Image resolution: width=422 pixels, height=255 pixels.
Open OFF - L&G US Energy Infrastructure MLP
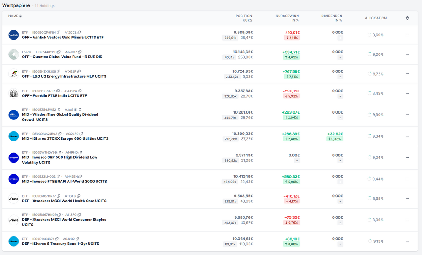64,76
